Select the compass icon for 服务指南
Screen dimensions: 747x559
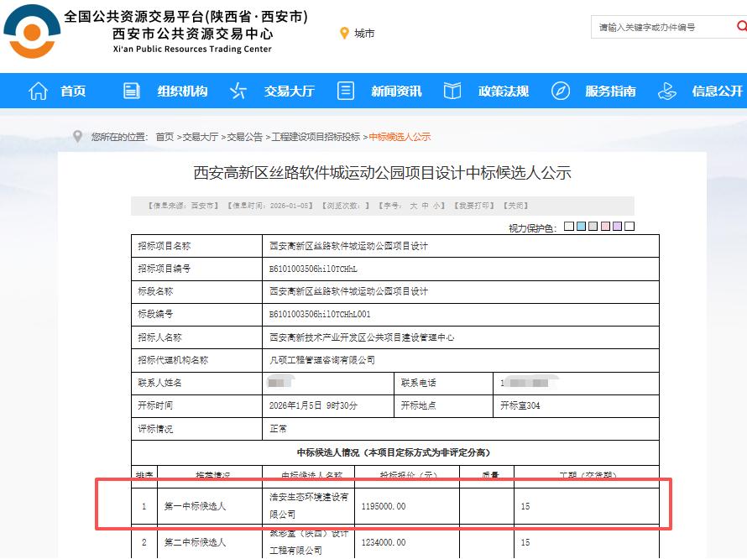pyautogui.click(x=560, y=91)
